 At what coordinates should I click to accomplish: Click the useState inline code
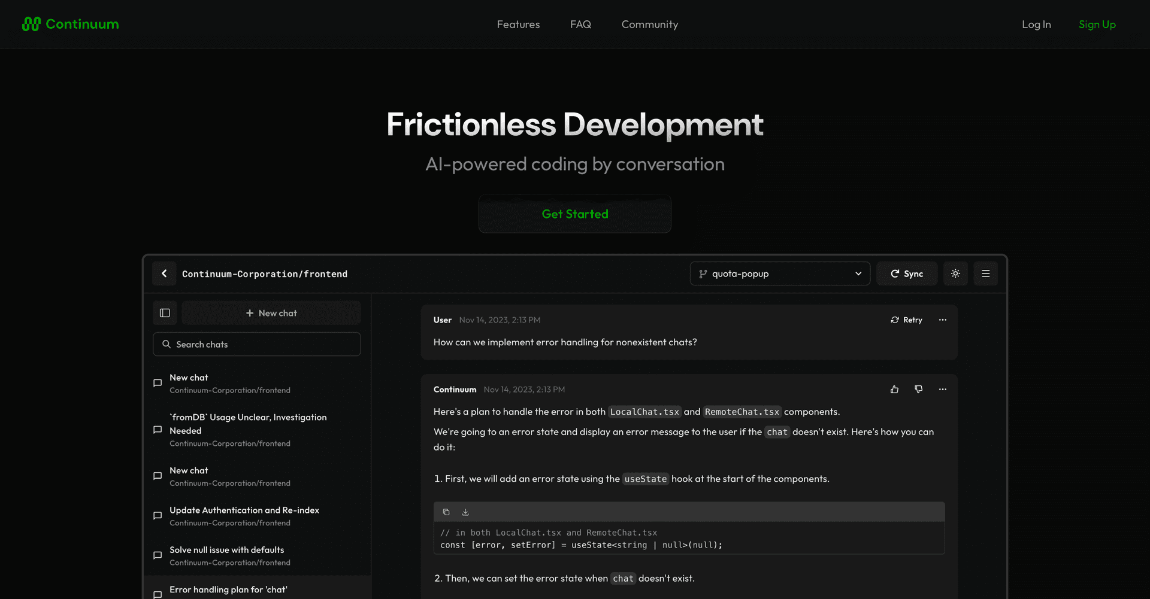pyautogui.click(x=646, y=479)
